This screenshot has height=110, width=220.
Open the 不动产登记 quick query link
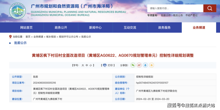point(191,16)
